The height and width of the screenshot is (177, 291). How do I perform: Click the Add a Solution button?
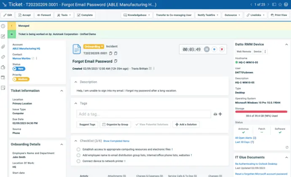tap(186, 124)
